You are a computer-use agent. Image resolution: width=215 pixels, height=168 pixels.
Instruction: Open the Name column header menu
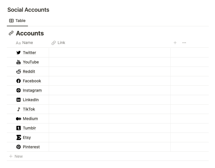[27, 43]
